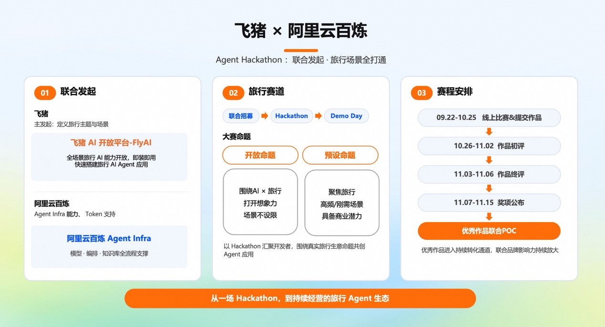Open the 飞猪 AI 开放平台-FlyAI link
Viewport: 605px width, 327px height.
(x=111, y=143)
